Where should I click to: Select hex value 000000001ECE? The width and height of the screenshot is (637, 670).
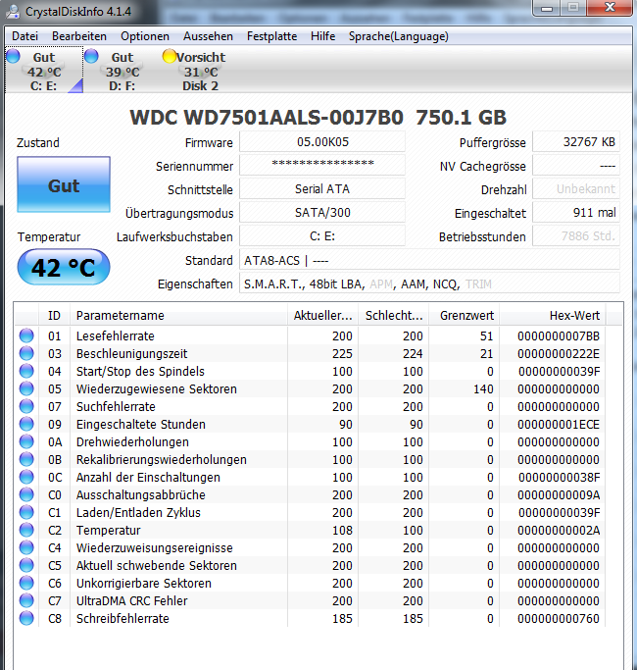[559, 425]
